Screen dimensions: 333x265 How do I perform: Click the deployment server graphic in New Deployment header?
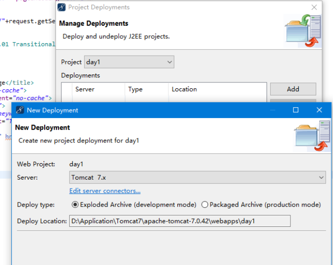coord(312,136)
